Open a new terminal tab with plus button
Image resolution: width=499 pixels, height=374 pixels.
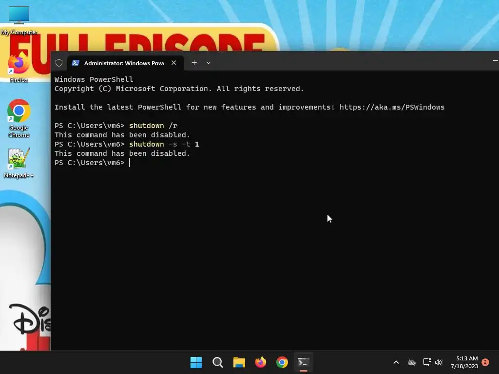(194, 63)
